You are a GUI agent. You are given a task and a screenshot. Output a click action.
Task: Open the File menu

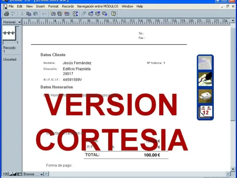pyautogui.click(x=11, y=6)
